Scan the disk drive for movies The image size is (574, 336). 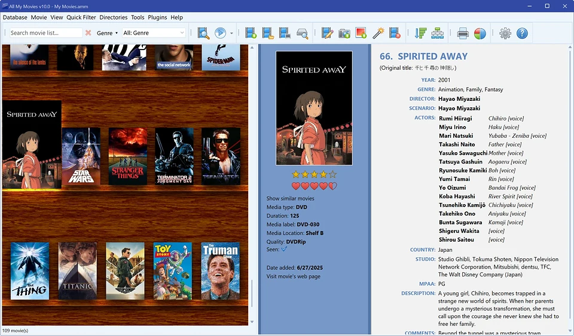click(x=303, y=33)
